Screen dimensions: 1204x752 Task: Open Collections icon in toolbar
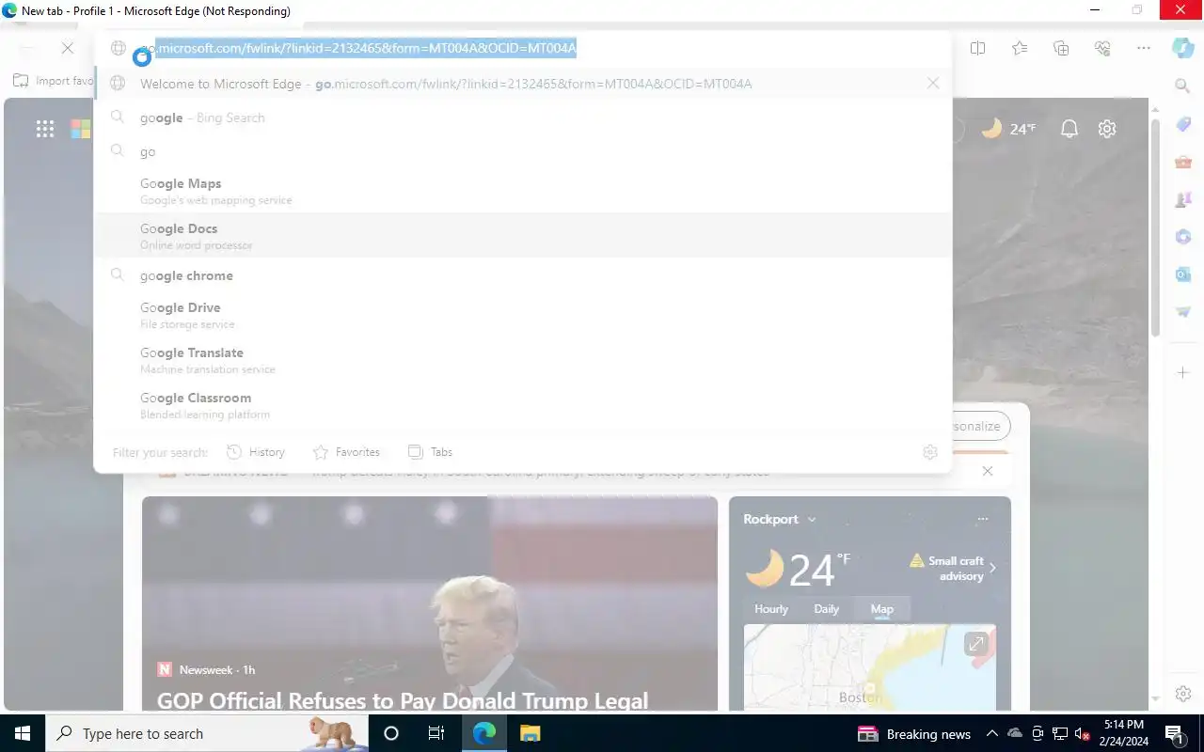[x=1061, y=48]
